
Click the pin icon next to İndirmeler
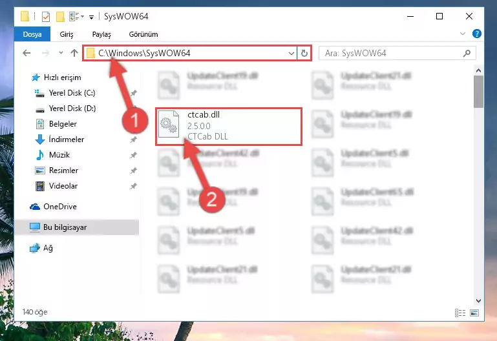(x=133, y=139)
